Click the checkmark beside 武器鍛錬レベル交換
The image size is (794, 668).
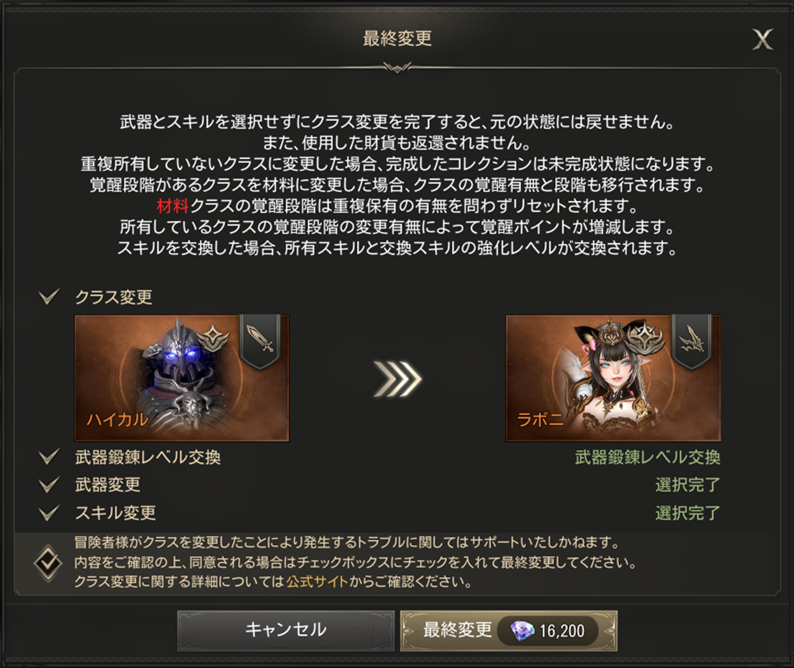[49, 456]
